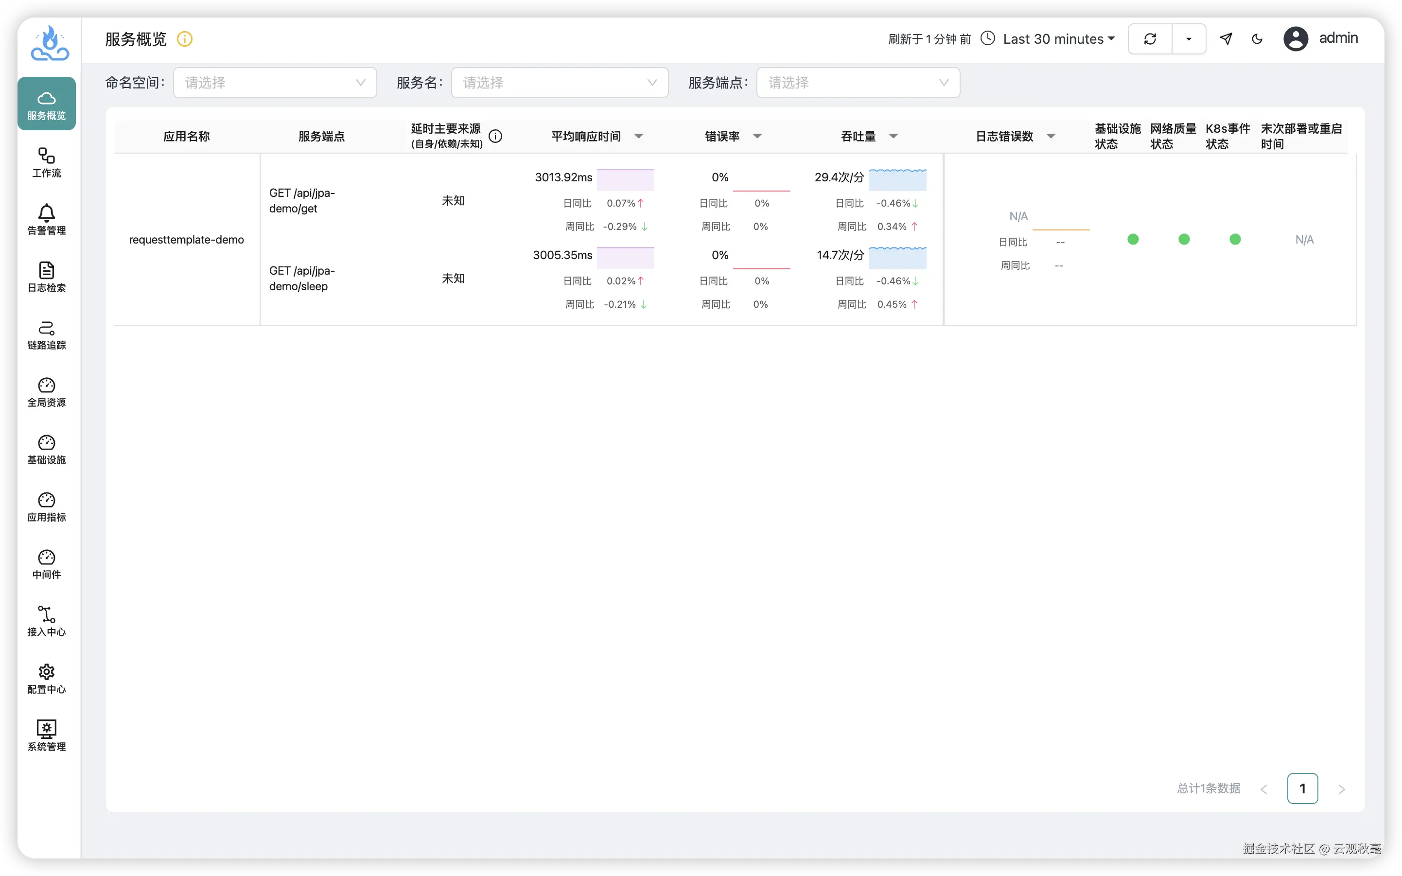Expand the 服务端点 filter dropdown
Screen dimensions: 1402x876
[x=858, y=83]
